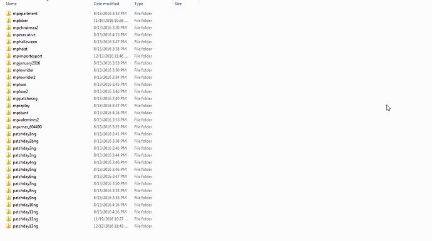Click the date 12/13/2016 of mpimportexport
This screenshot has height=241, width=432.
[x=110, y=56]
